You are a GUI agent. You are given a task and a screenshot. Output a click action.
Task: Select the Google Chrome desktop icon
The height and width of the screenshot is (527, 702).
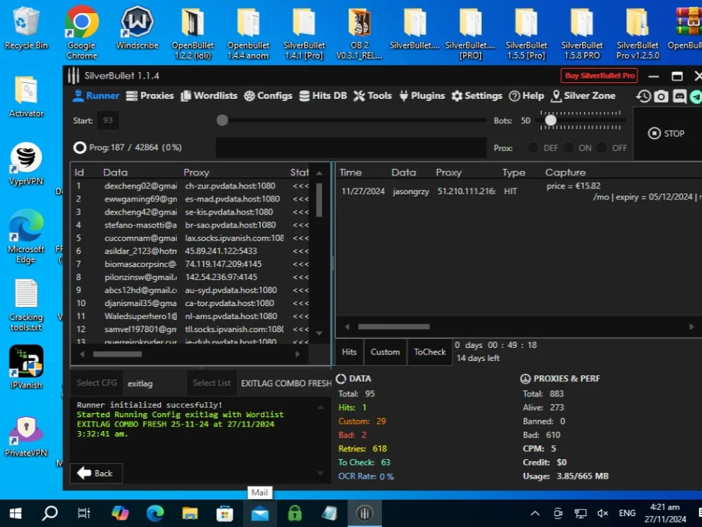coord(82,32)
